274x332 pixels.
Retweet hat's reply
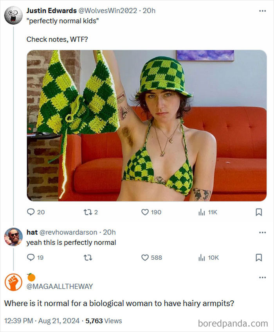pyautogui.click(x=87, y=257)
